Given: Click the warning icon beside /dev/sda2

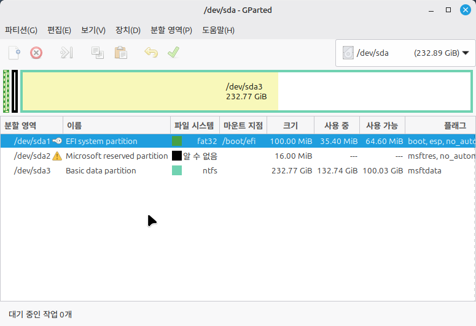Looking at the screenshot, I should click(57, 156).
